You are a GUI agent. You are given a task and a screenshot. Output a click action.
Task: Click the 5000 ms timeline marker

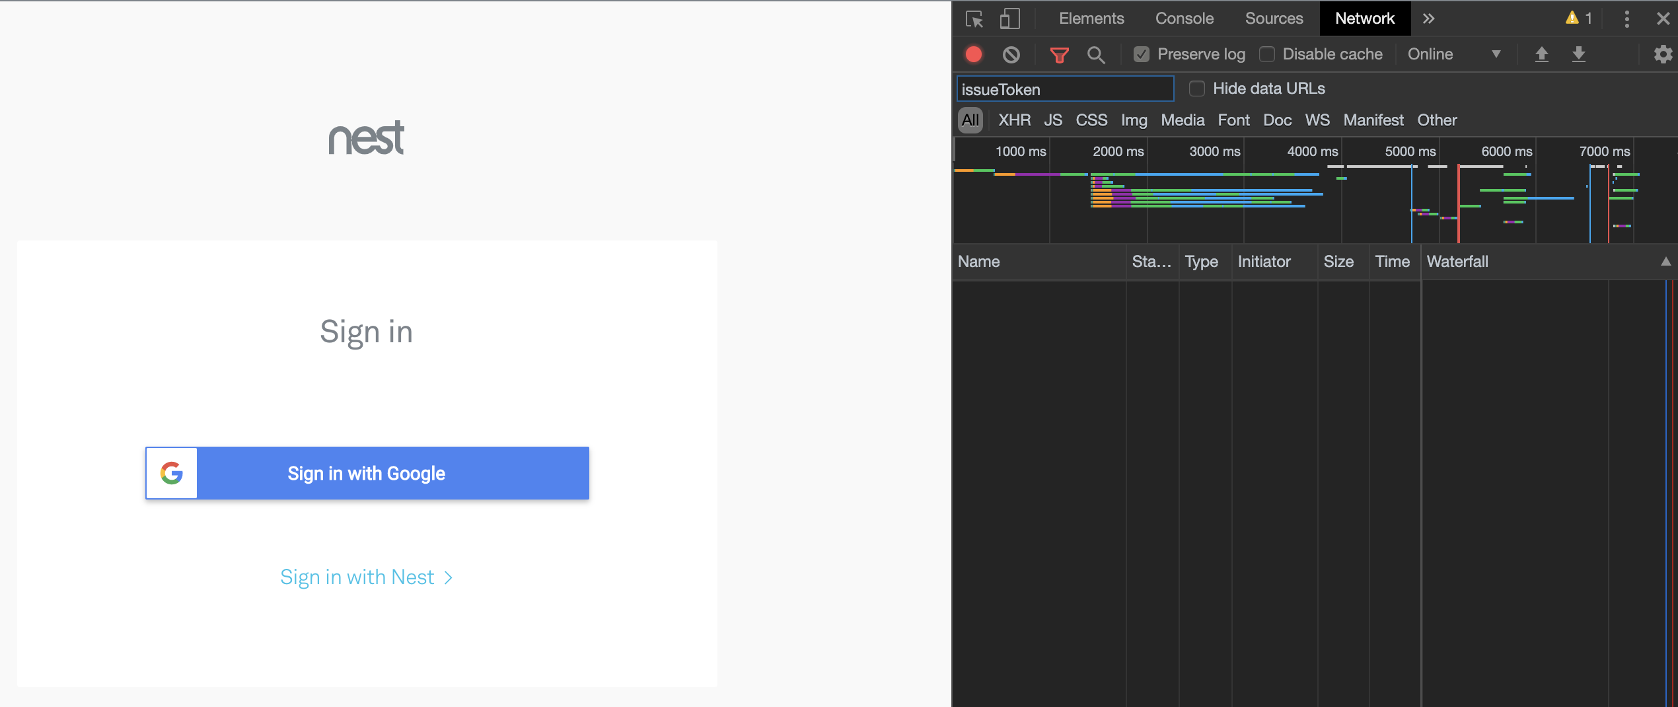pos(1410,151)
